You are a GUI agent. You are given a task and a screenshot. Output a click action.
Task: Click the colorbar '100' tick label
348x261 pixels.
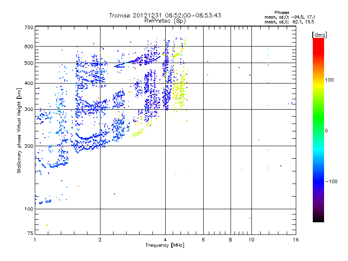(329, 80)
